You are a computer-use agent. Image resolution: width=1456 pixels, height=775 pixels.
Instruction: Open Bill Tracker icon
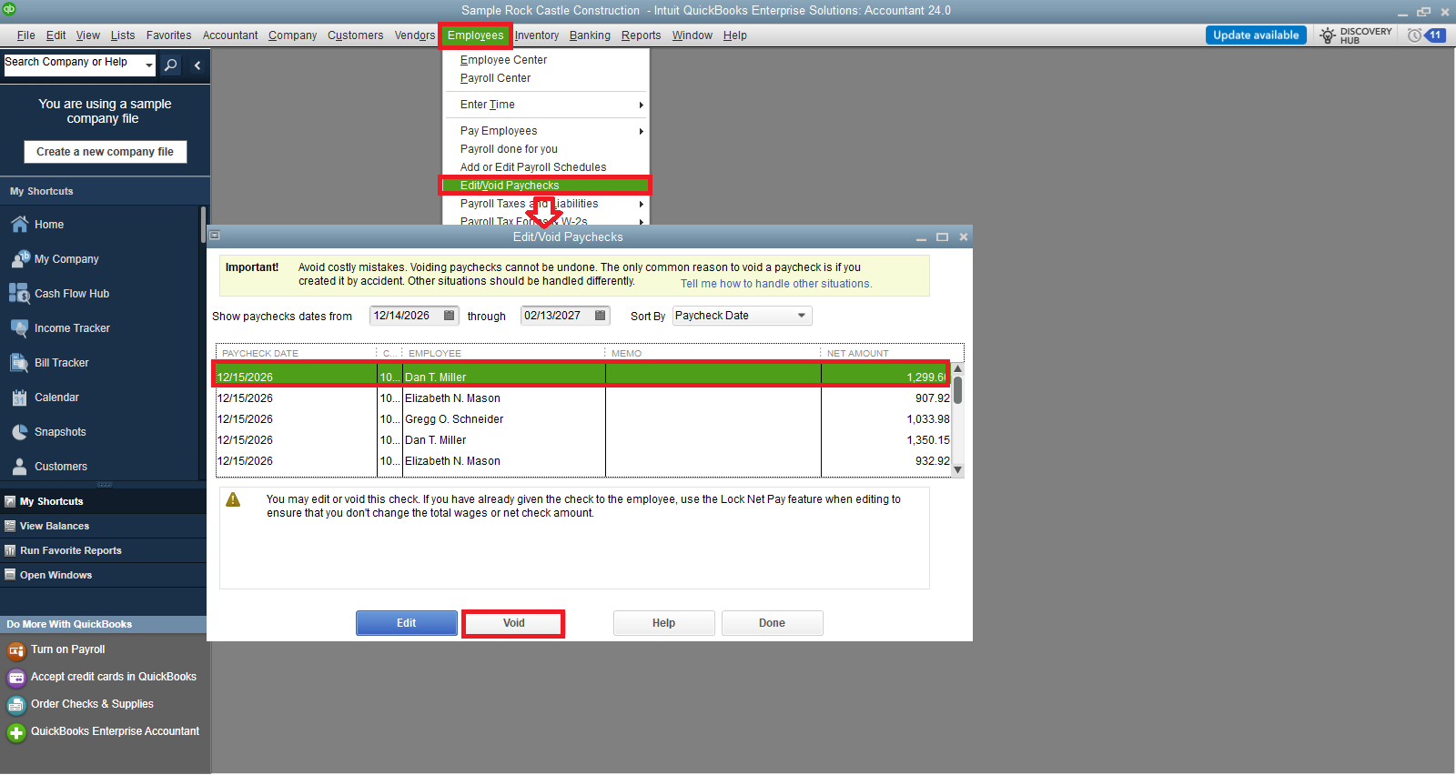pyautogui.click(x=19, y=363)
